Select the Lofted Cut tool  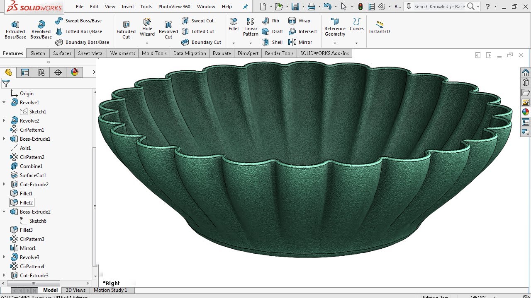197,31
